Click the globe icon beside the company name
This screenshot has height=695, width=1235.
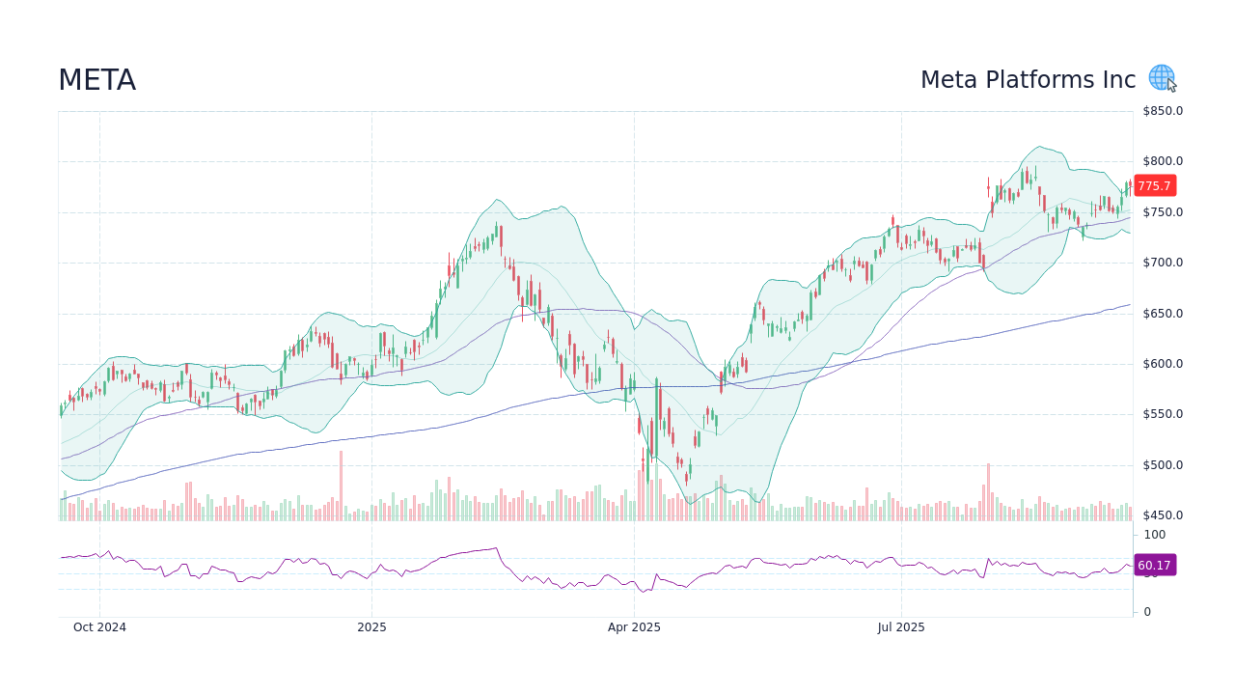(x=1161, y=78)
